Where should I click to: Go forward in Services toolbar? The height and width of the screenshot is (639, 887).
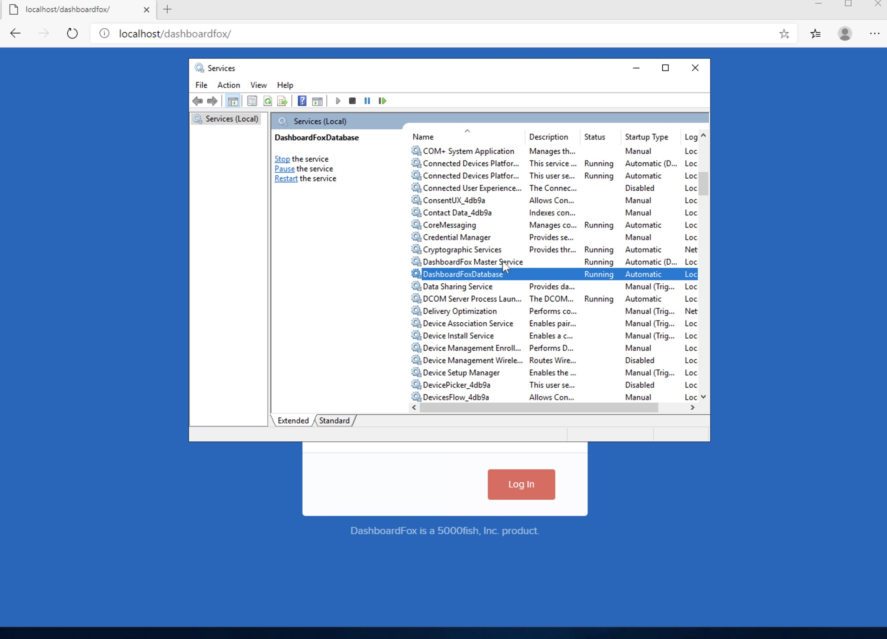coord(212,101)
